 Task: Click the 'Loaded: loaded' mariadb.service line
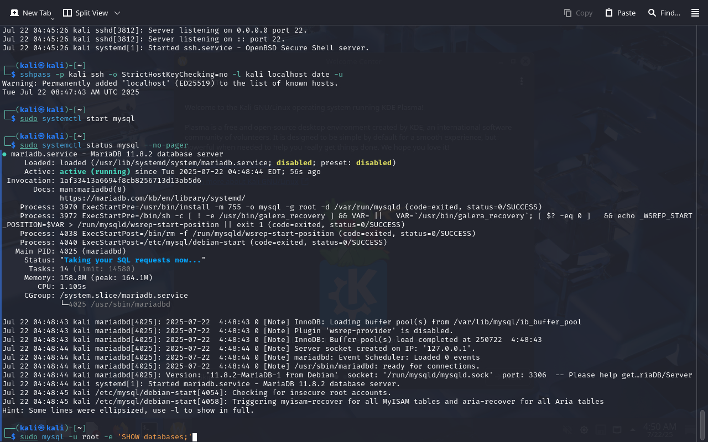(210, 162)
